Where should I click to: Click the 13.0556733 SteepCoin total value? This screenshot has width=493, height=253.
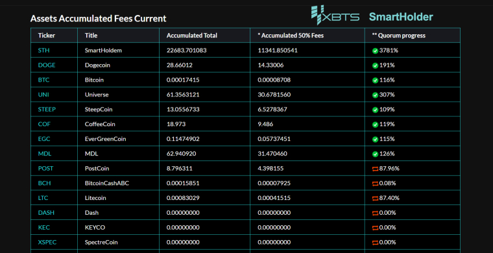click(183, 109)
